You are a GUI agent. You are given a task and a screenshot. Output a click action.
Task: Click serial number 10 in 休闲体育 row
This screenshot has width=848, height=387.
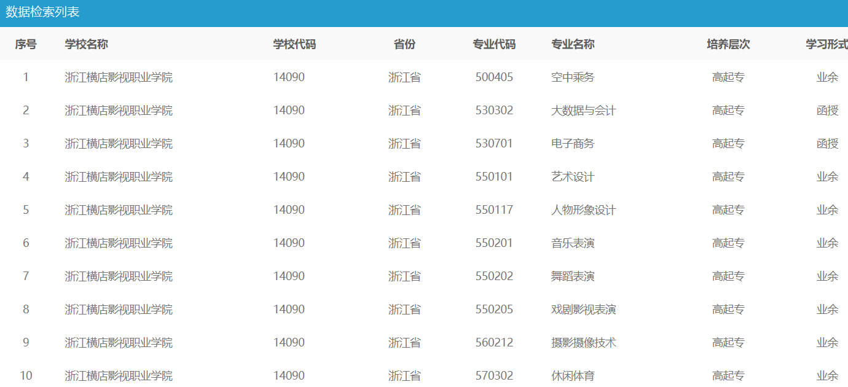[26, 376]
